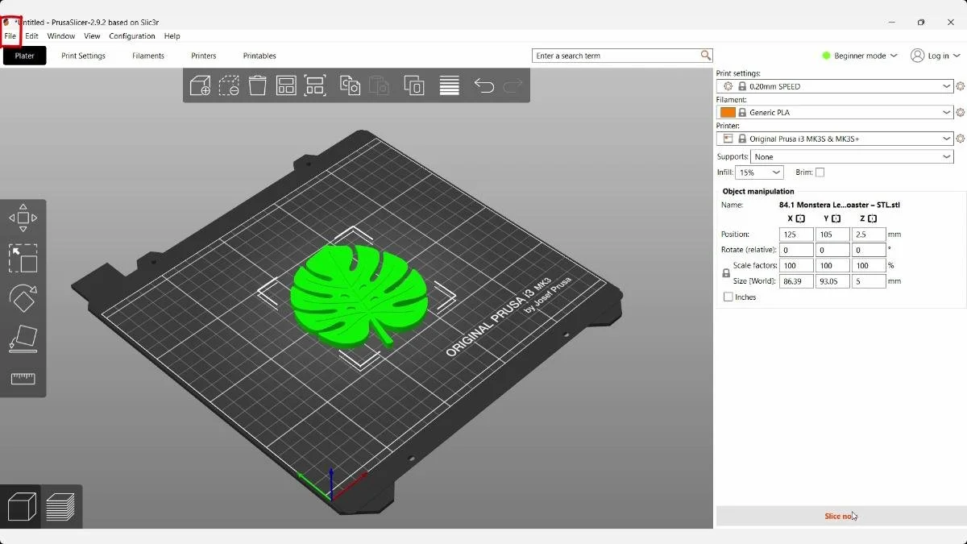Screen dimensions: 967x544
Task: Click gear icon beside Printer preset
Action: (x=960, y=139)
